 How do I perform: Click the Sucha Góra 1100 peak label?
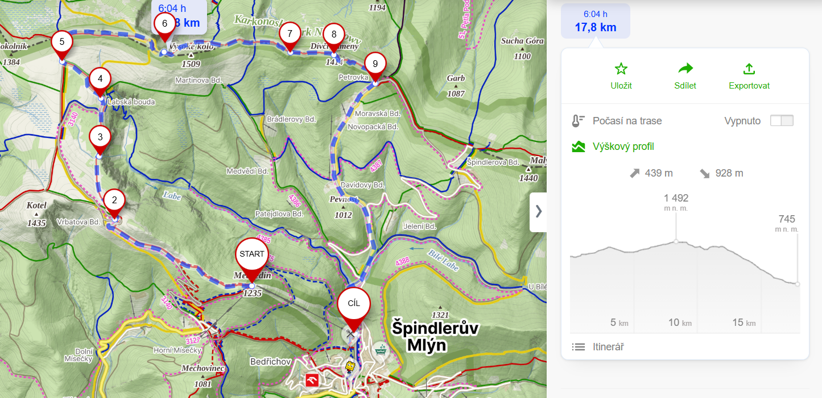click(x=522, y=48)
